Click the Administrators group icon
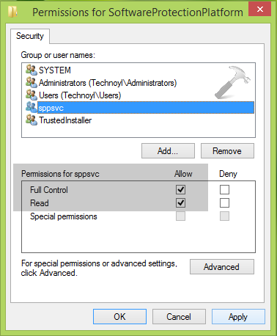The image size is (277, 336). 32,82
